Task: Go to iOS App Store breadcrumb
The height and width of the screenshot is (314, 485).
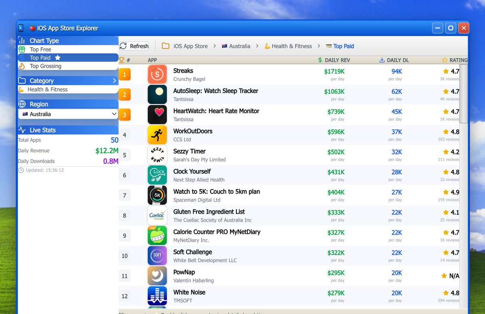Action: (x=190, y=46)
